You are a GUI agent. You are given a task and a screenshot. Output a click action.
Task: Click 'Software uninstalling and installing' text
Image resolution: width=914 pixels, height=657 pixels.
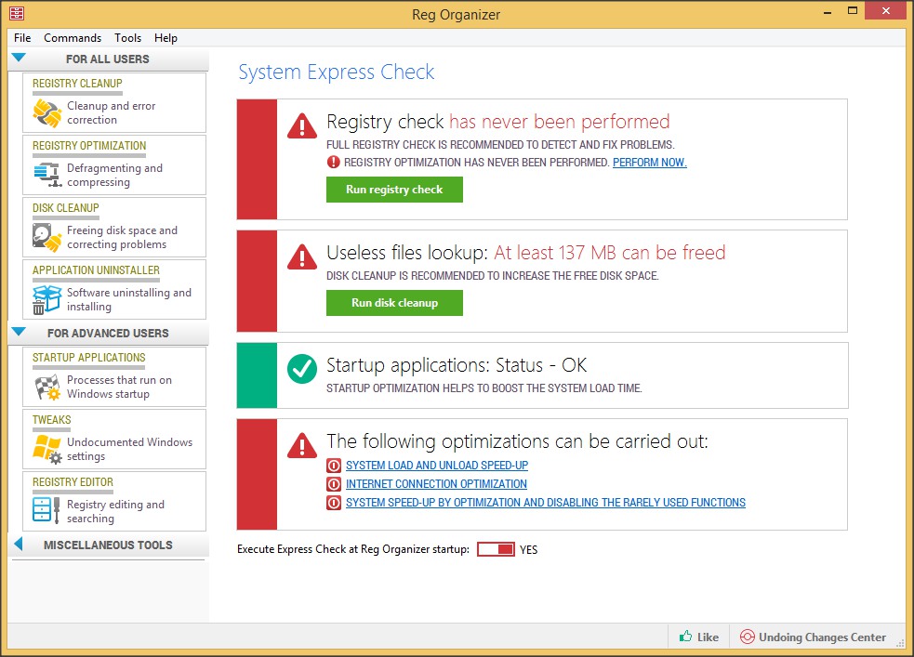pyautogui.click(x=129, y=299)
